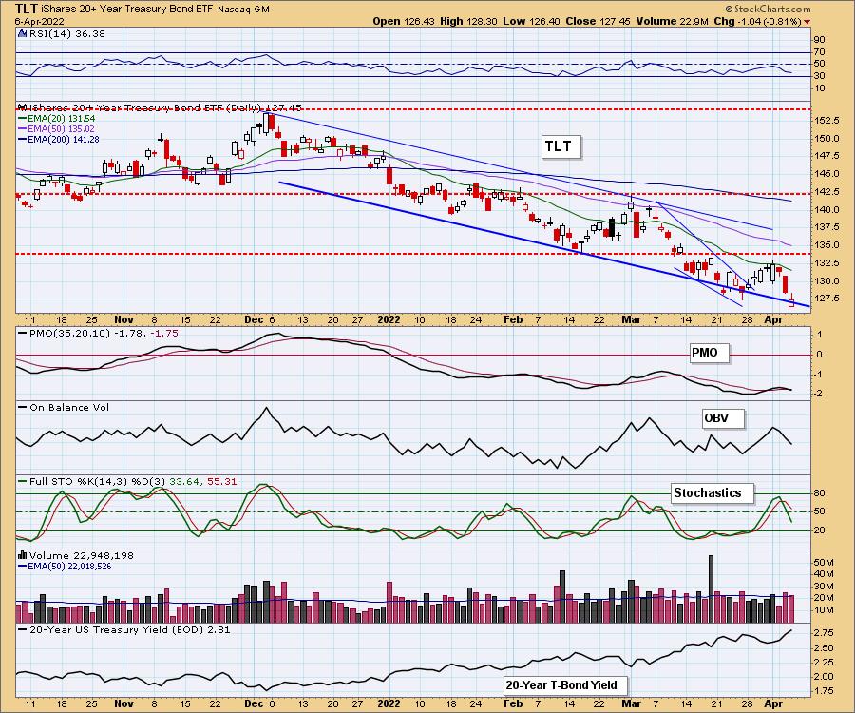Click the 20-Year T-Bond Yield annotation box
The height and width of the screenshot is (713, 855).
pos(565,685)
